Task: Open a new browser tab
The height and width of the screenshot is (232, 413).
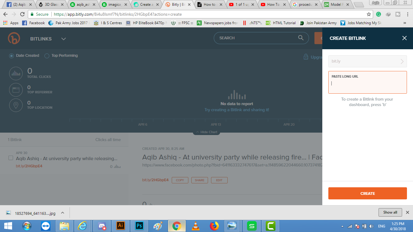Action: coord(359,5)
